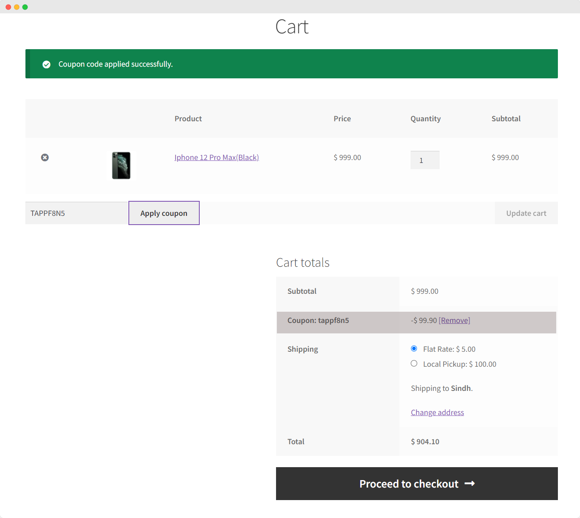The width and height of the screenshot is (580, 518).
Task: Minimize the window using yellow button
Action: coord(17,7)
